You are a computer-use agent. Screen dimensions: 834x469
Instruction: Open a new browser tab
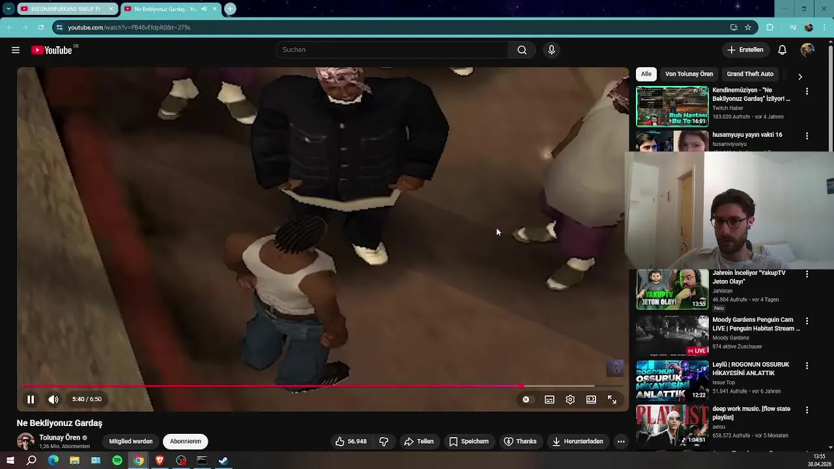click(x=230, y=9)
